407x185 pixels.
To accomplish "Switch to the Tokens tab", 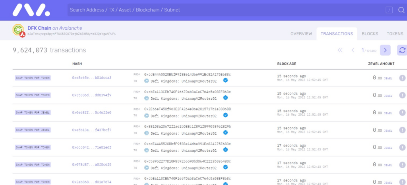I will (x=395, y=34).
